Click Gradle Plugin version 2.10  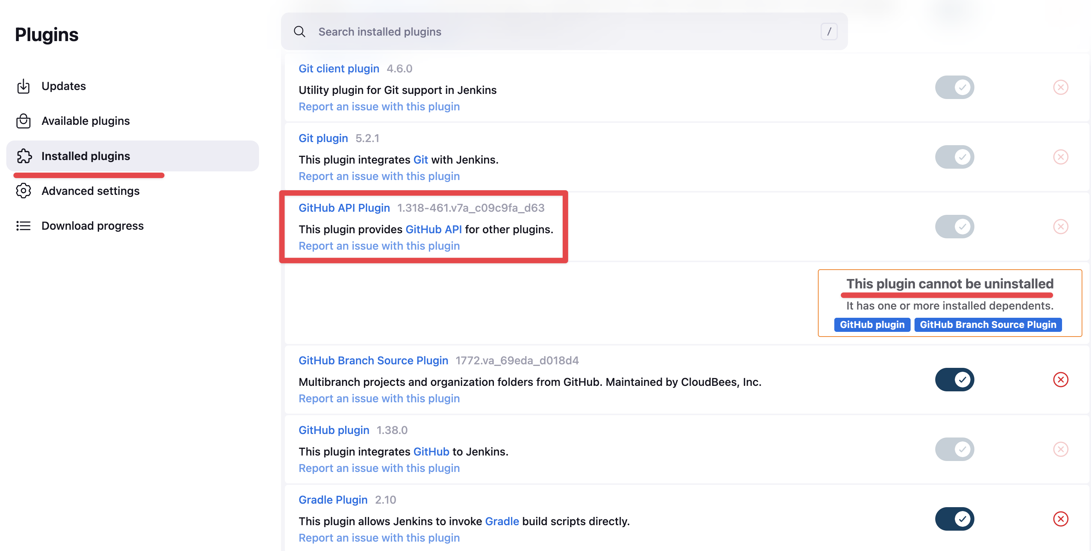385,500
